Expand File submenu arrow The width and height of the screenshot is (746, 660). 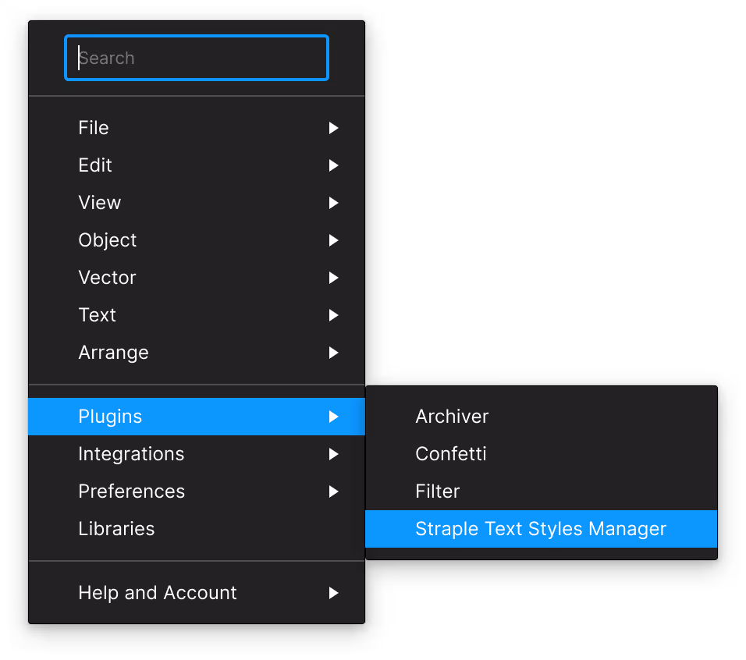[x=333, y=128]
